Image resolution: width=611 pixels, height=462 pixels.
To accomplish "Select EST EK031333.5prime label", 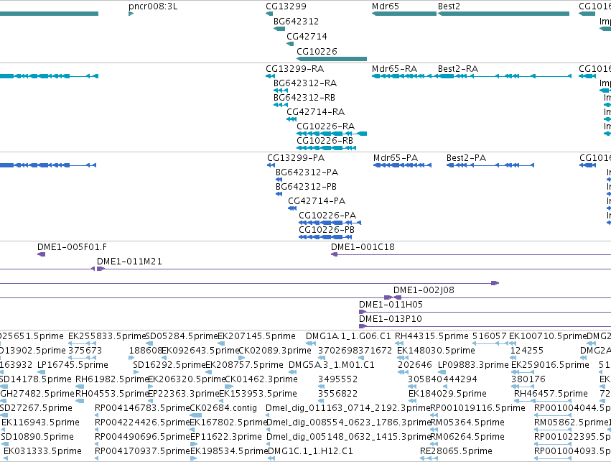I will coord(42,451).
